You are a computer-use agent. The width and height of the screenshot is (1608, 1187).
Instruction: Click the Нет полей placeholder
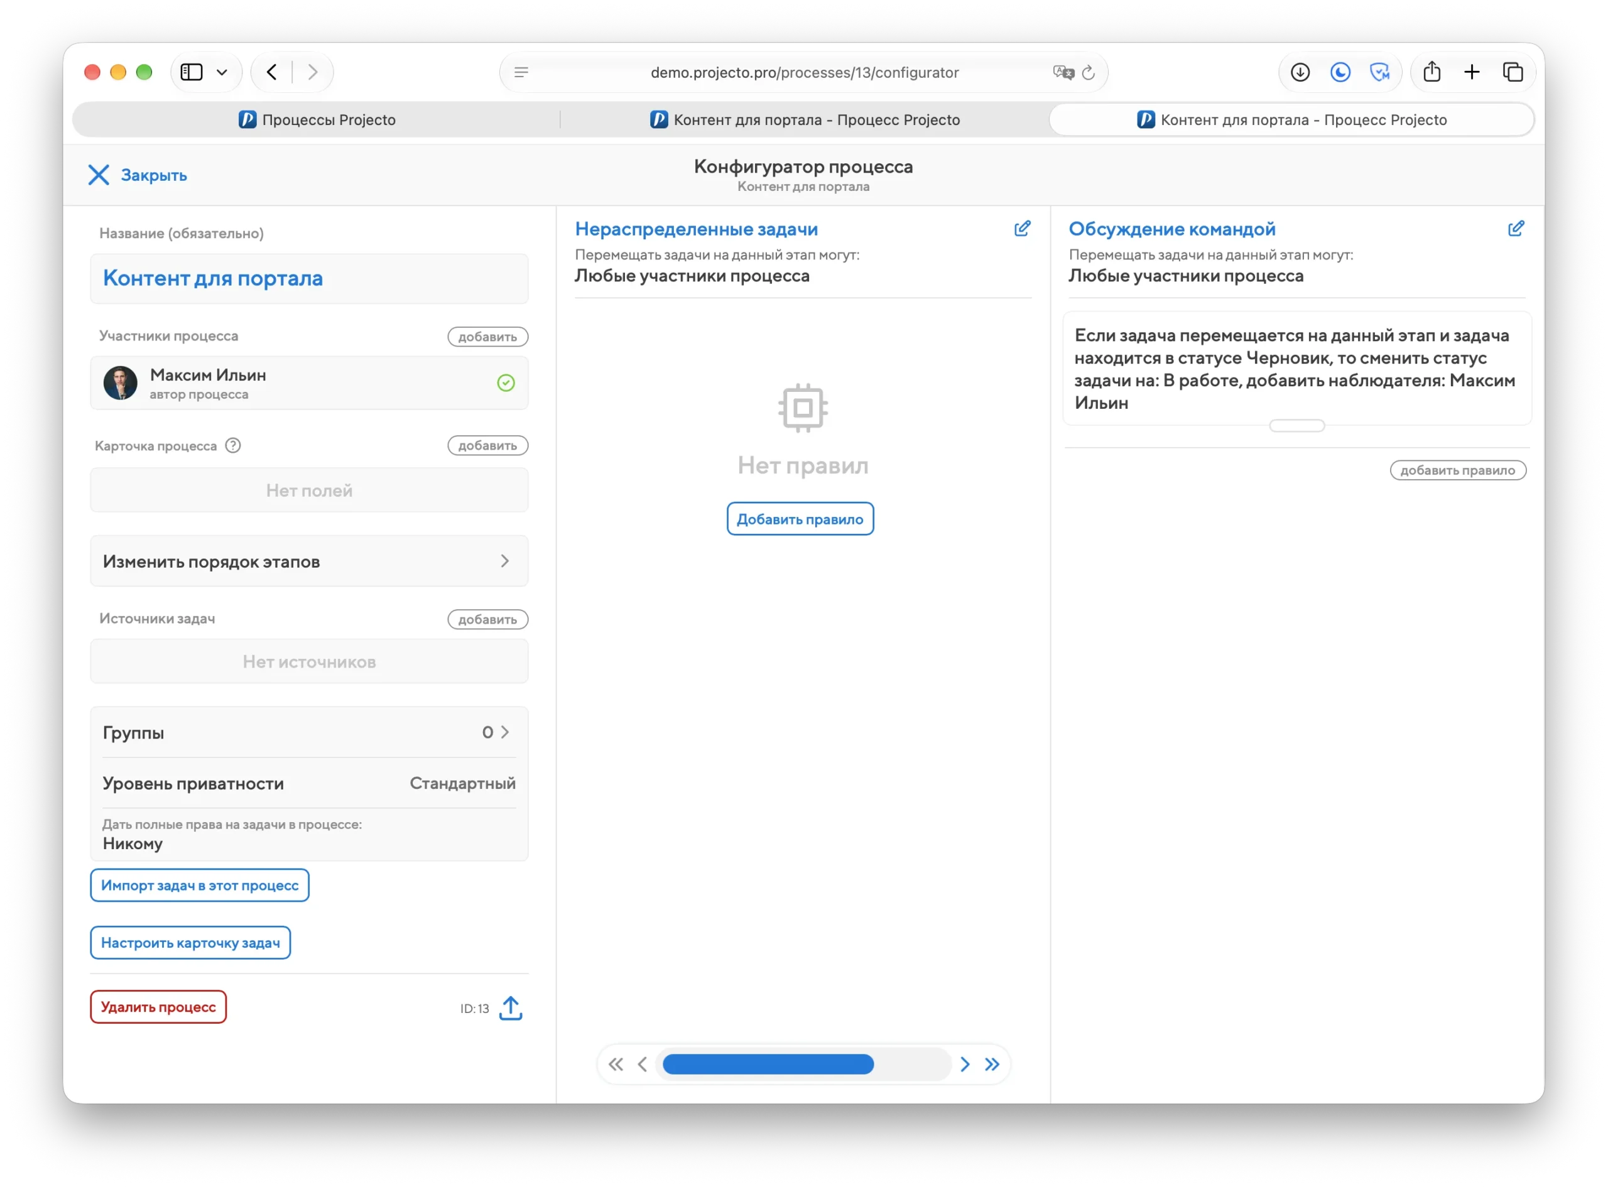309,490
